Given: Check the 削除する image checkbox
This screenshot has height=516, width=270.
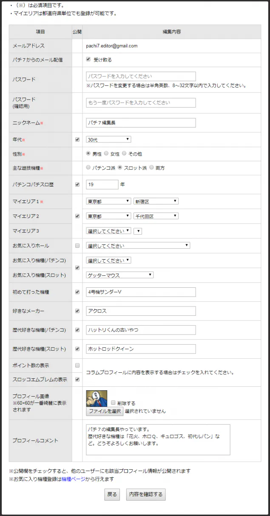Looking at the screenshot, I should pyautogui.click(x=113, y=403).
